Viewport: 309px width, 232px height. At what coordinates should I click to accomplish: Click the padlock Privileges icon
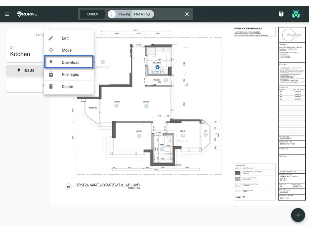(x=51, y=74)
